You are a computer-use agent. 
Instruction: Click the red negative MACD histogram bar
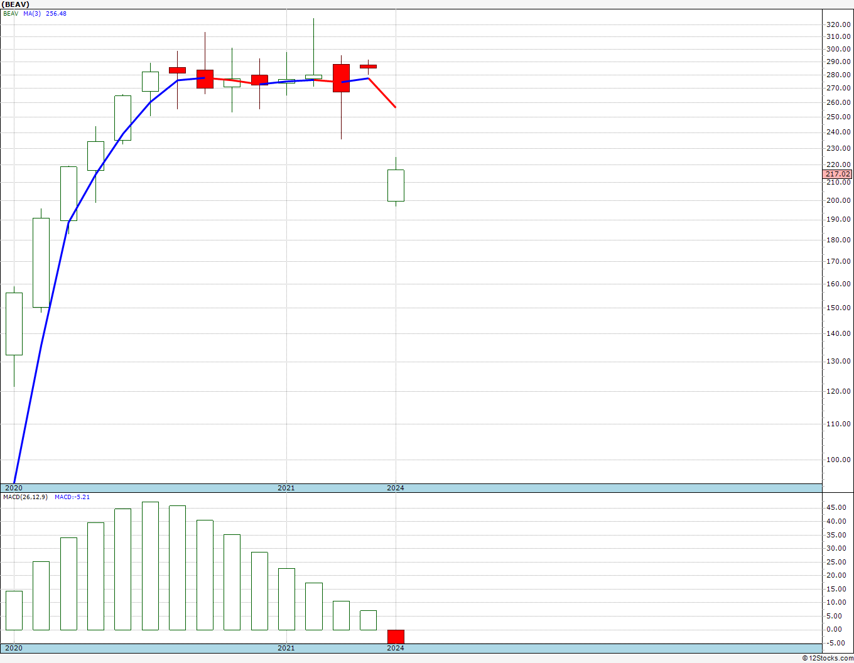pos(396,637)
